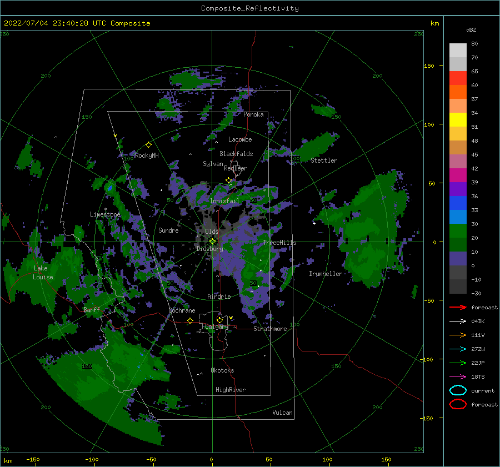Click the Blackfalds city label
The height and width of the screenshot is (467, 500).
pos(236,154)
